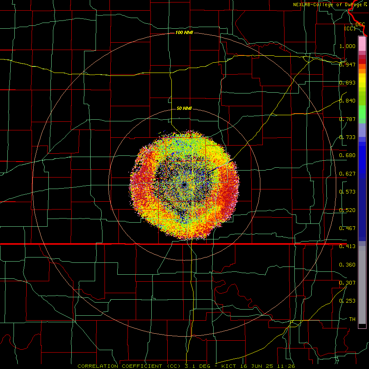
Task: Click the 16 JUN 25 date text
Action: click(x=257, y=366)
